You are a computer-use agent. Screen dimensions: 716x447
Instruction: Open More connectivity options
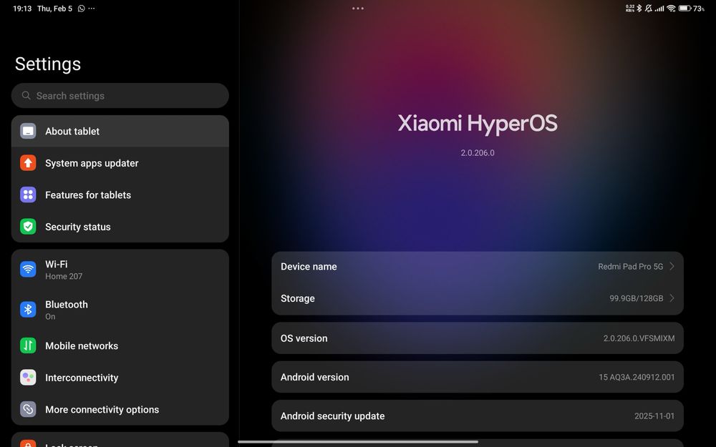coord(120,410)
